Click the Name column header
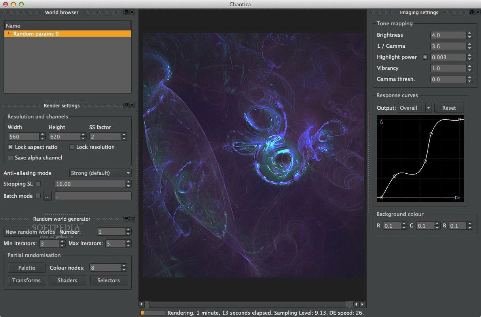 68,26
